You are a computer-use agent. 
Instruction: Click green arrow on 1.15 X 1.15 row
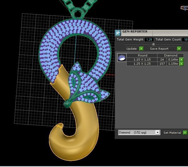coord(182,60)
